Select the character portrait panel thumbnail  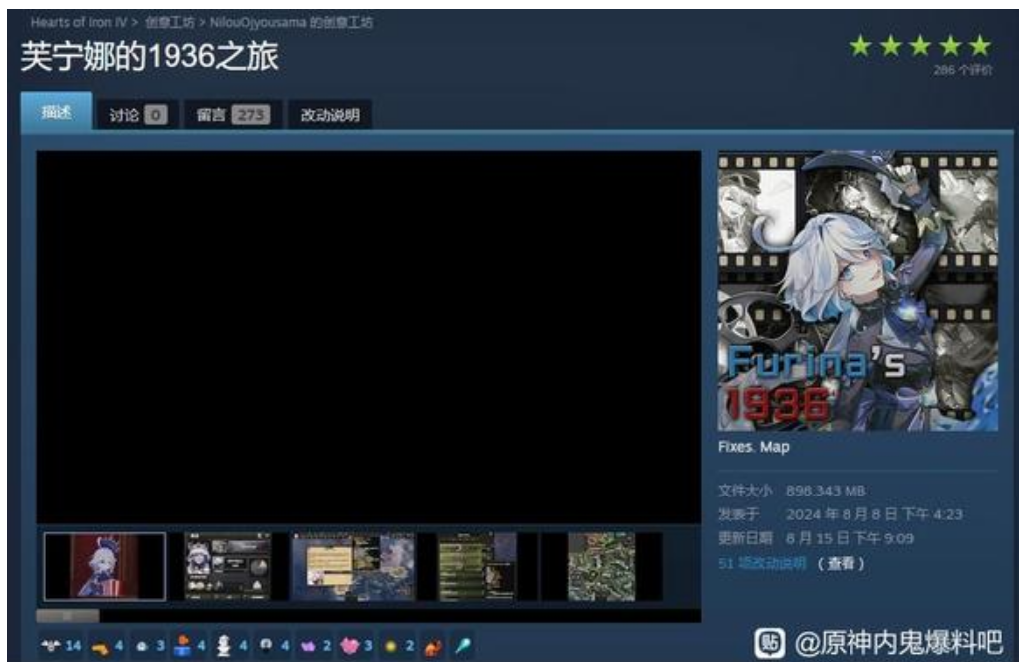[x=227, y=566]
